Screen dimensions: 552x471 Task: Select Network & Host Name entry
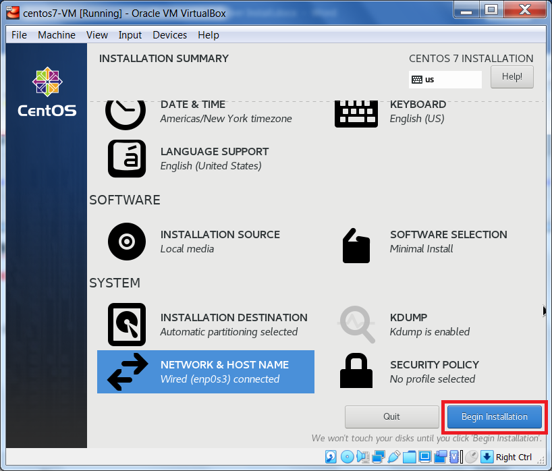click(x=206, y=372)
